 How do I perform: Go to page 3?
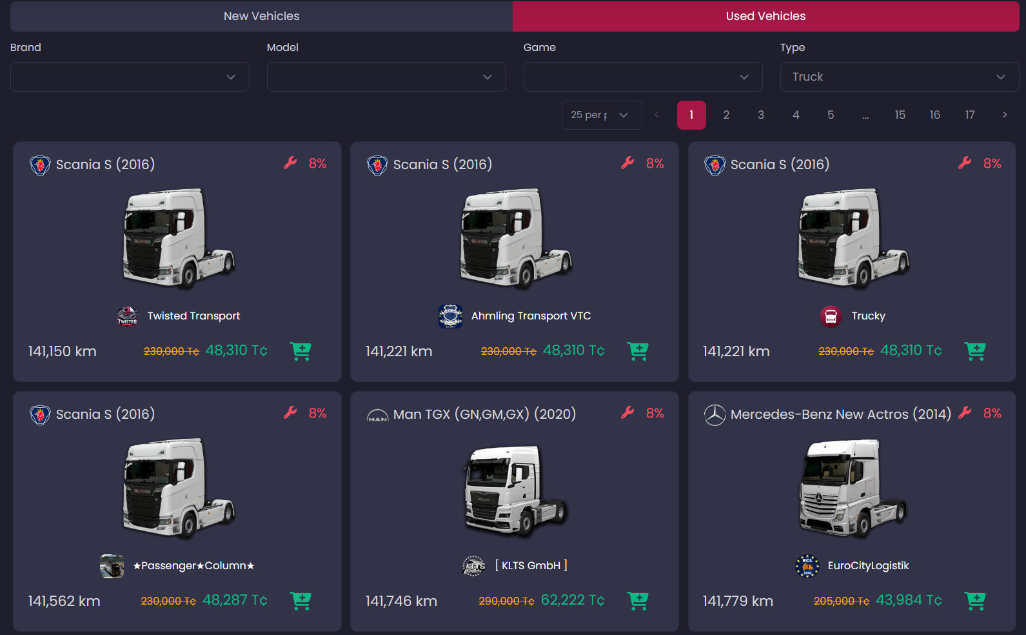coord(761,115)
